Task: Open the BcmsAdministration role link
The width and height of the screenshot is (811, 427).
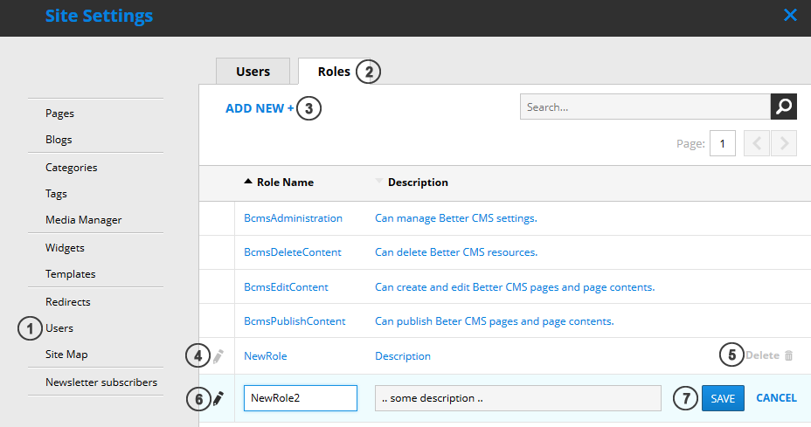Action: (x=293, y=218)
